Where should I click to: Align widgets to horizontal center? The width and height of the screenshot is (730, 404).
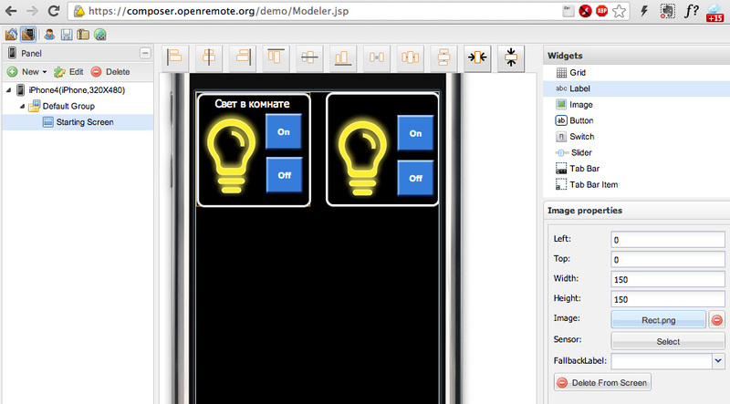(x=209, y=57)
